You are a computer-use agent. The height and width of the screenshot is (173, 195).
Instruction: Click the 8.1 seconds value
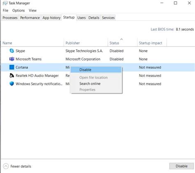pos(185,29)
